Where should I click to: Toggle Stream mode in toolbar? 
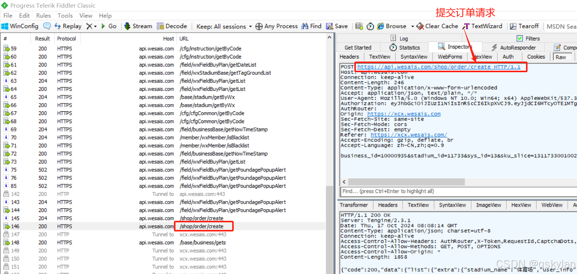coord(138,26)
